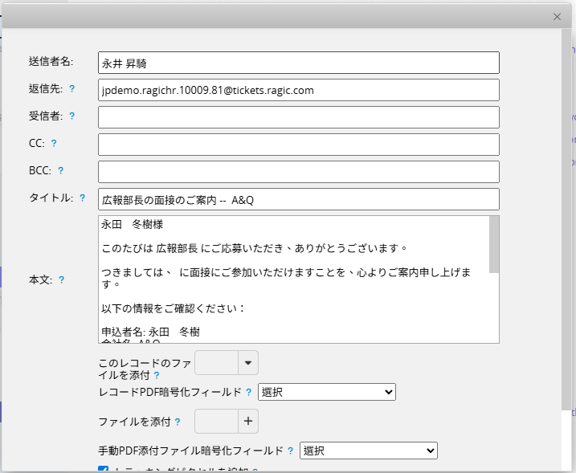Click the help icon next to 受信者
The height and width of the screenshot is (473, 576).
(x=72, y=116)
